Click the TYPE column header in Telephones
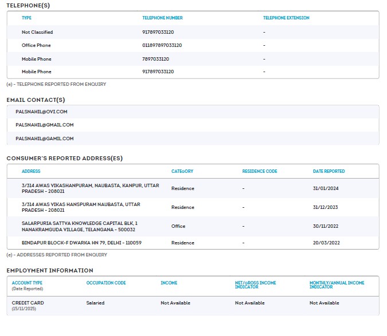Viewport: 387px width, 336px height. 26,18
